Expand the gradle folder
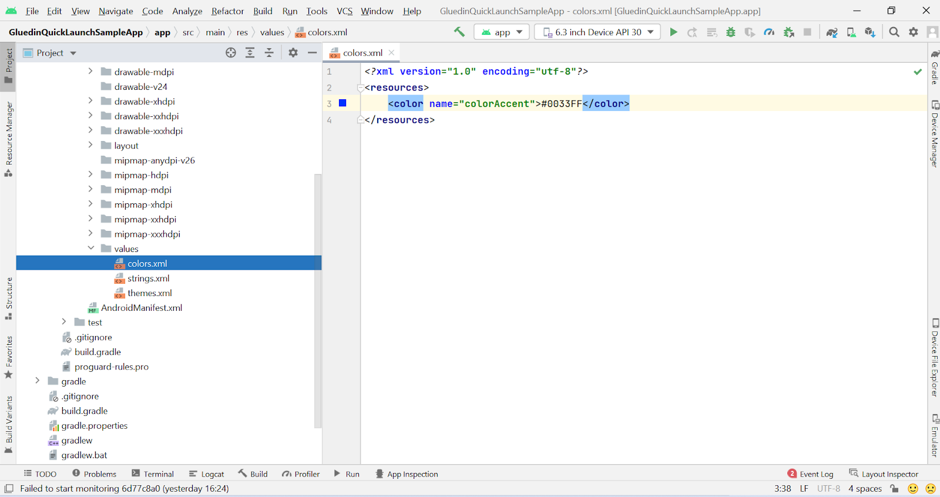This screenshot has height=497, width=940. (38, 381)
